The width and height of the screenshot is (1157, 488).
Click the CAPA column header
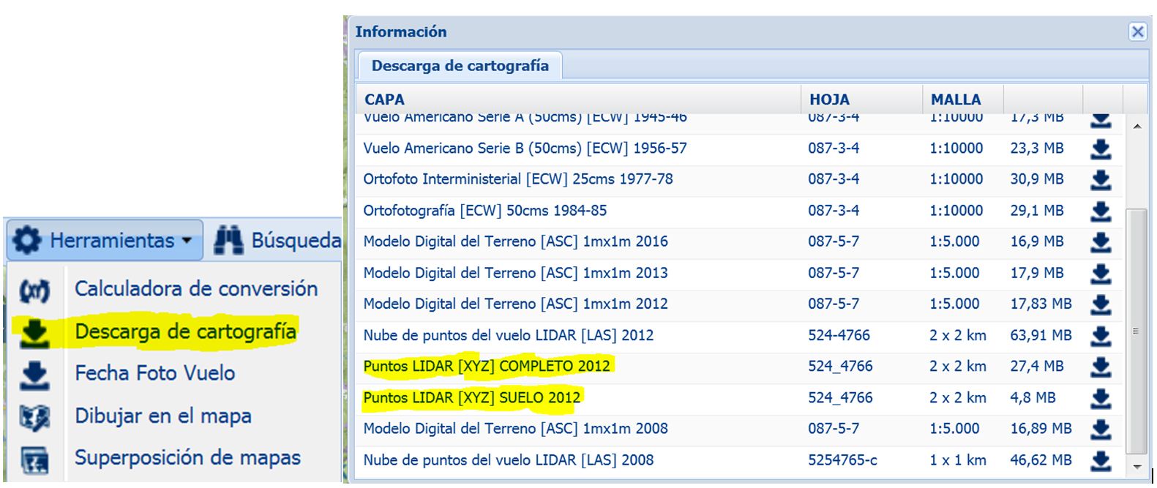pos(384,100)
